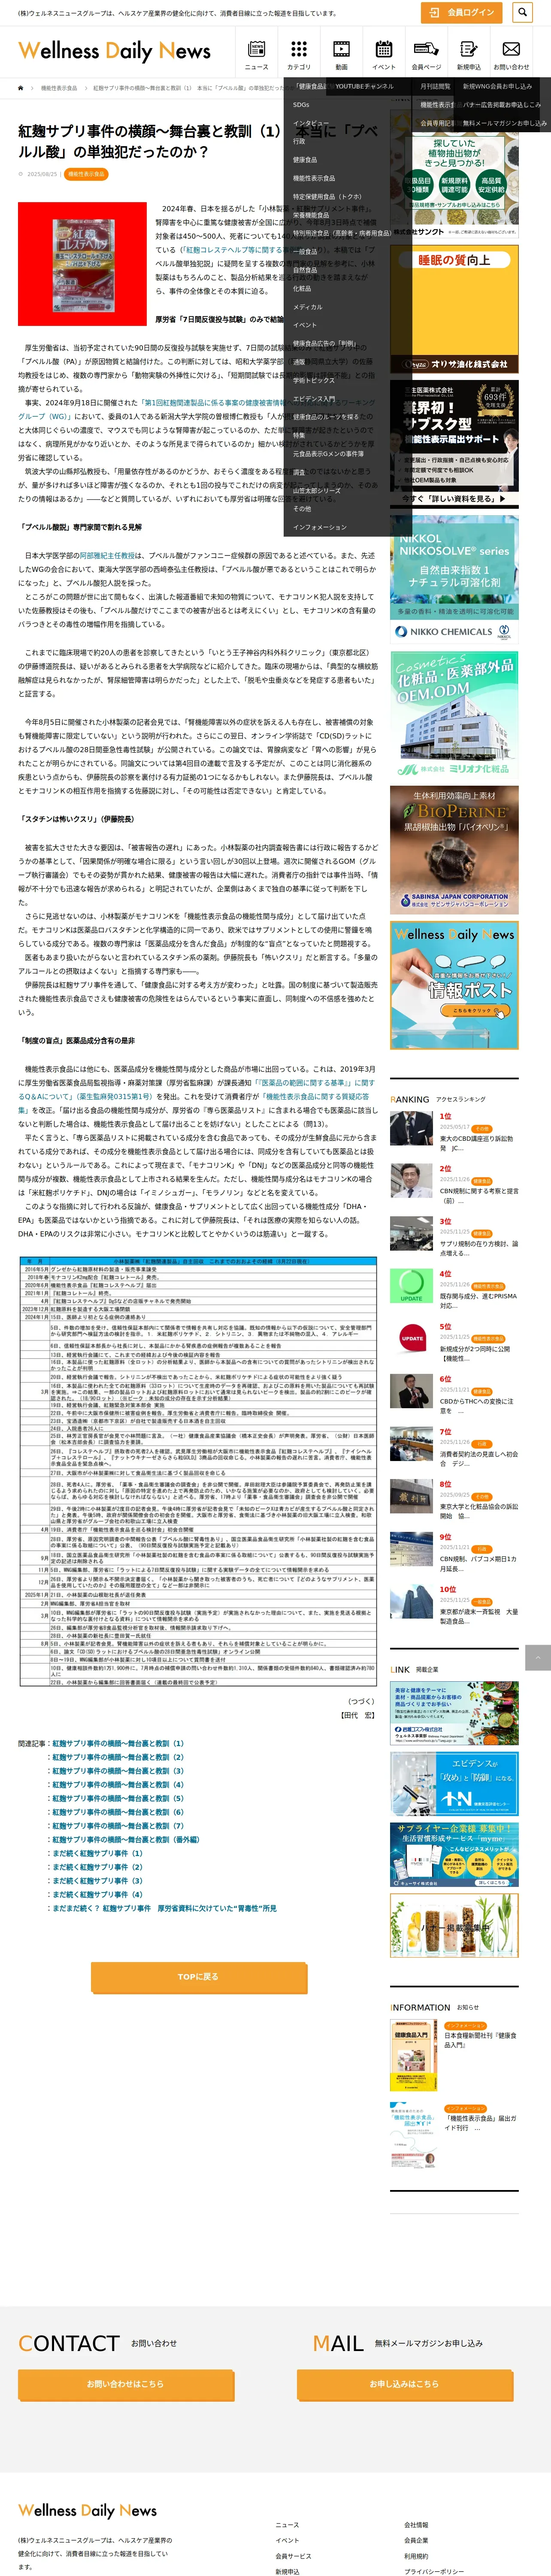Click the エビデンスが「攻め」と「防御」 banner
This screenshot has width=551, height=2576.
click(x=454, y=1783)
